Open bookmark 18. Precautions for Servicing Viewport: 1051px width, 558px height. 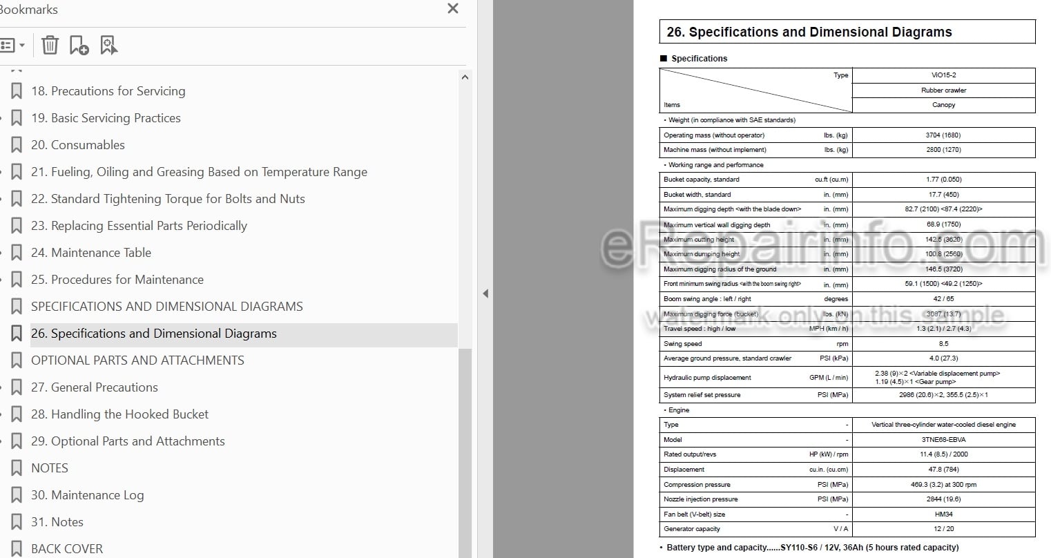coord(108,91)
